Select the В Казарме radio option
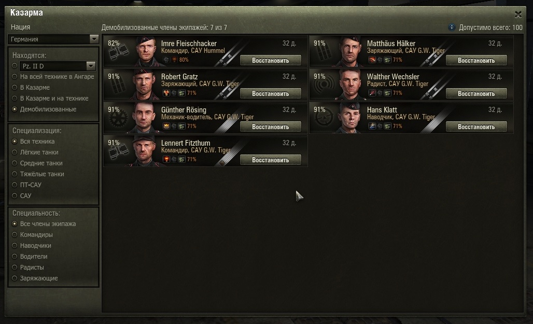Image resolution: width=533 pixels, height=324 pixels. 15,88
